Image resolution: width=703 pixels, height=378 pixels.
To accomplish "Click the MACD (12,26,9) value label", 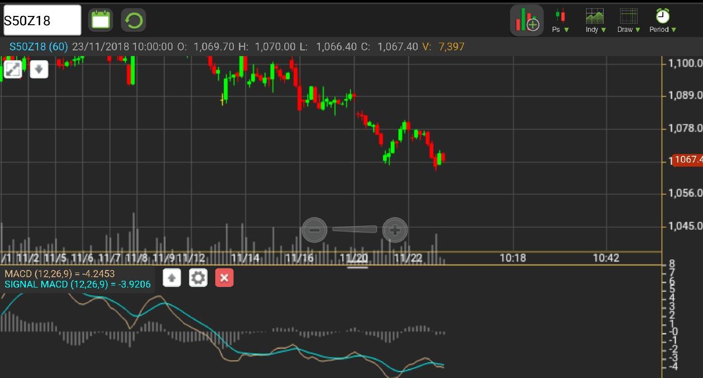I will click(x=60, y=274).
